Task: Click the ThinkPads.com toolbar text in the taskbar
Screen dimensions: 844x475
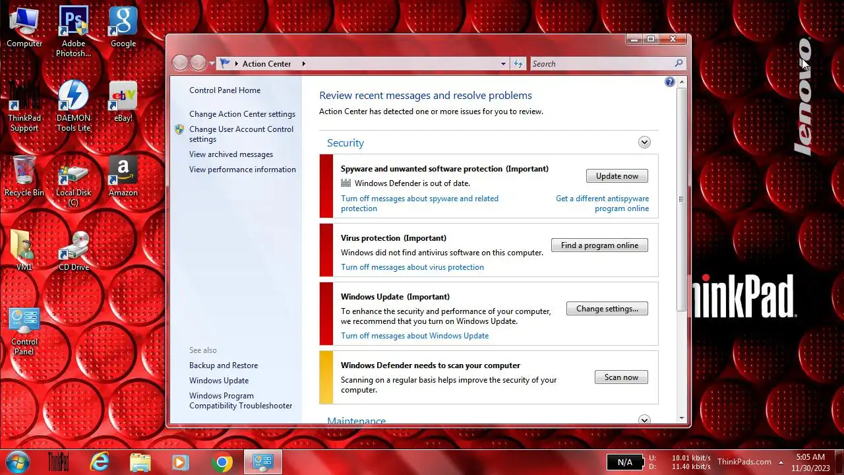Action: tap(744, 462)
